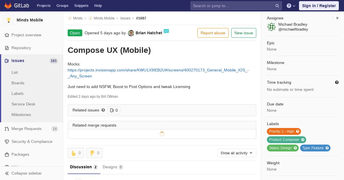Screen dimensions: 344x180
Task: Click the search magnifier icon
Action: click(277, 6)
